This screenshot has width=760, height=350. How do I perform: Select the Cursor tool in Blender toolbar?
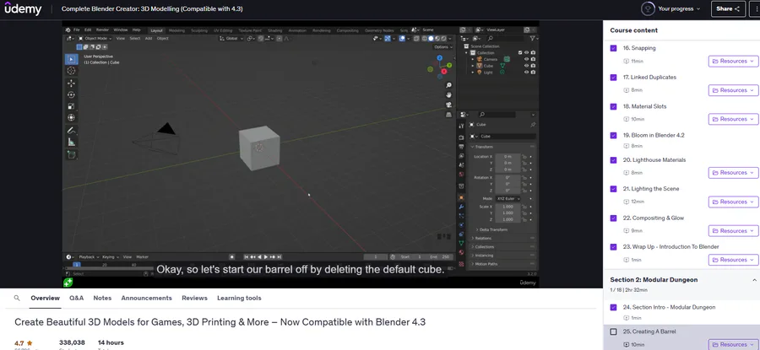coord(71,71)
